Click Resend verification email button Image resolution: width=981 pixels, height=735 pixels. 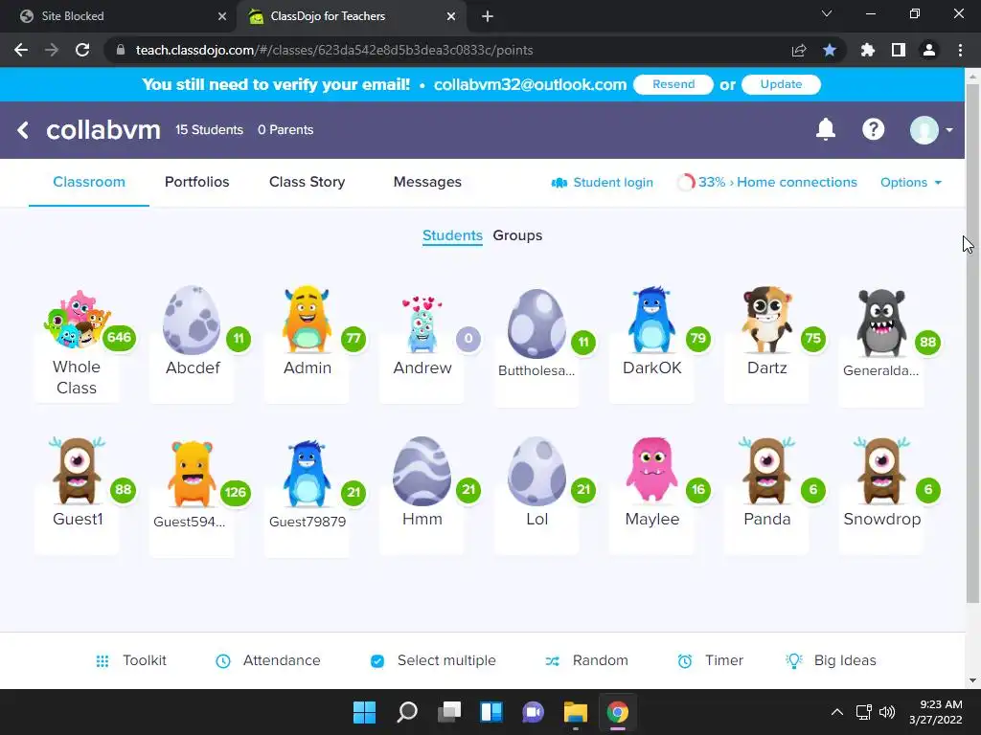[x=673, y=84]
